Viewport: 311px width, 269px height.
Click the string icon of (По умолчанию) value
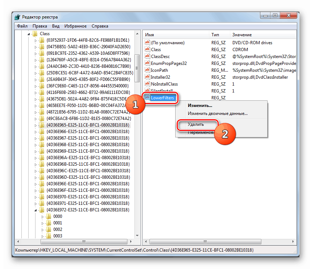point(147,42)
